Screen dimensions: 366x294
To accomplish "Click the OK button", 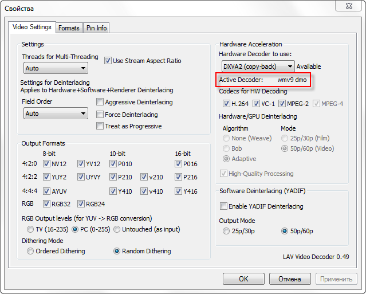I will point(243,279).
